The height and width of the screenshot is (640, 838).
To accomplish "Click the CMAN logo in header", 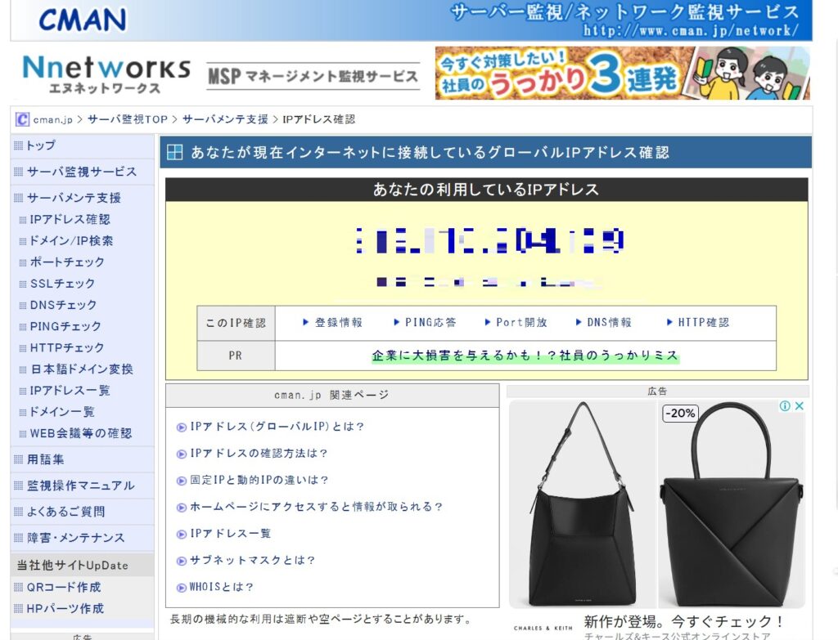I will [x=83, y=20].
